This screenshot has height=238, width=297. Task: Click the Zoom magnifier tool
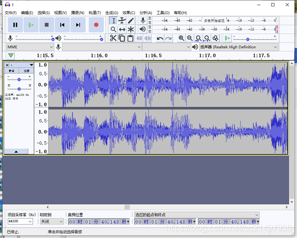click(113, 29)
